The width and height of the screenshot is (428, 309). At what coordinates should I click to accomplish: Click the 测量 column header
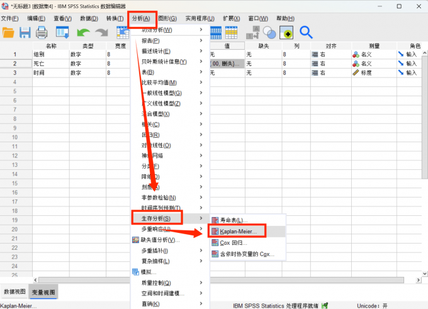pos(374,46)
